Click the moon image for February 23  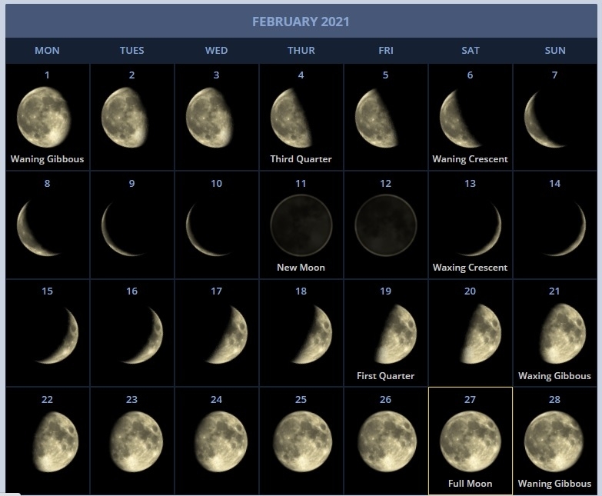coord(136,442)
